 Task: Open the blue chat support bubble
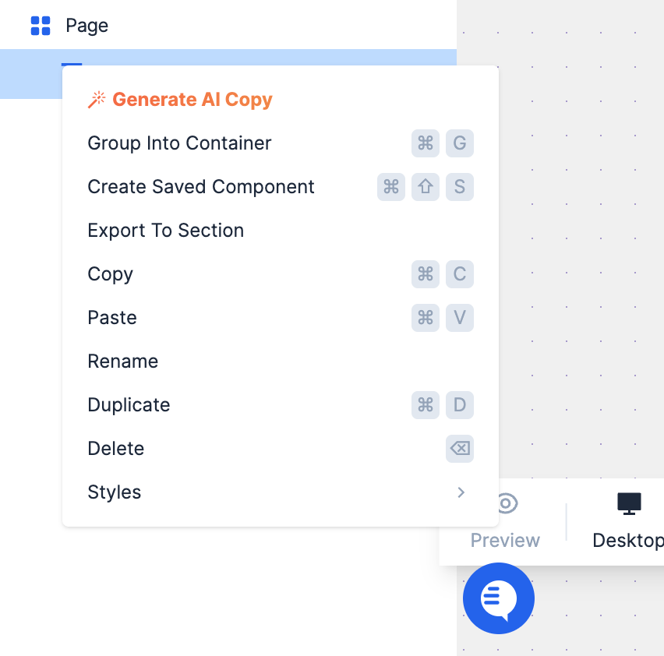(499, 598)
